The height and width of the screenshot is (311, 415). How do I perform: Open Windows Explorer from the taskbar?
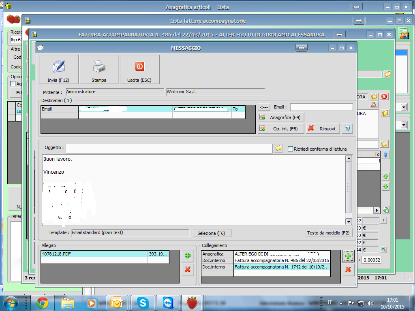click(x=68, y=303)
